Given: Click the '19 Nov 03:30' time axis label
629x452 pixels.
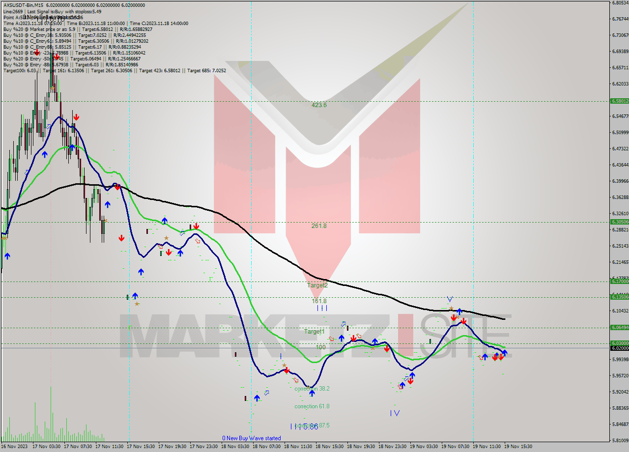Looking at the screenshot, I should coord(424,447).
